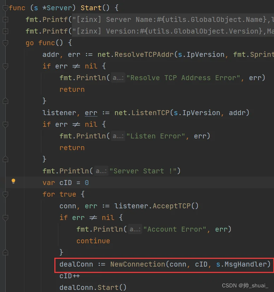The height and width of the screenshot is (292, 274).
Task: Click true in the for loop
Action: point(68,195)
